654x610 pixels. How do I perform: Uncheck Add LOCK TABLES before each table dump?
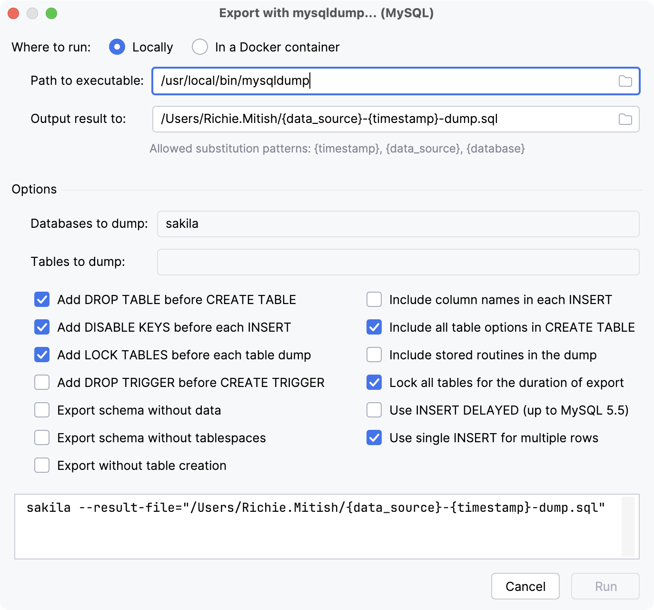click(41, 355)
